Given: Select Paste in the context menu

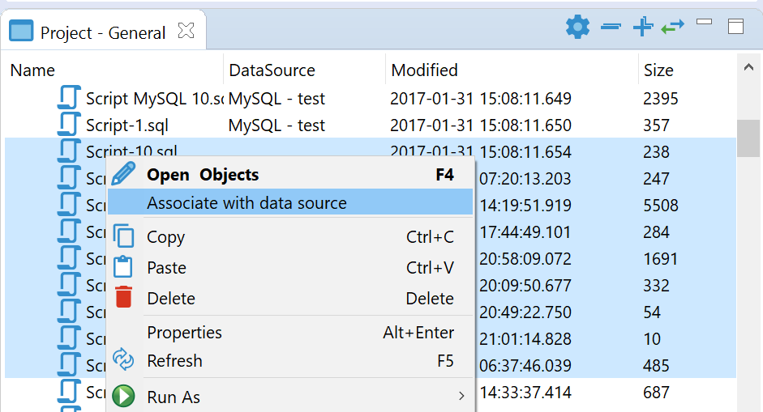Looking at the screenshot, I should [x=166, y=268].
